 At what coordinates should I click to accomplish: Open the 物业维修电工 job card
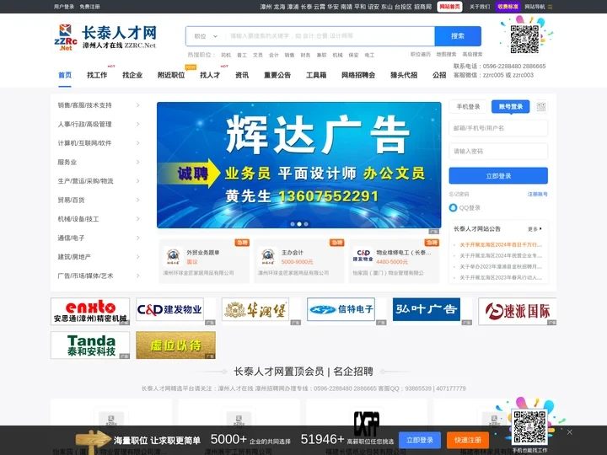[394, 261]
